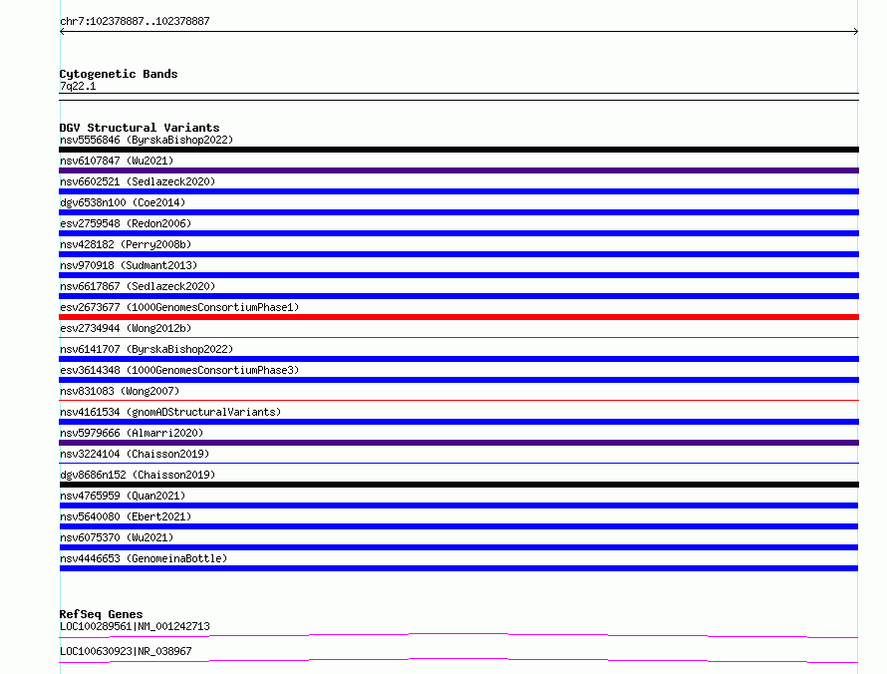Click the blue bar under nsv6141707
The width and height of the screenshot is (887, 674).
tap(458, 359)
